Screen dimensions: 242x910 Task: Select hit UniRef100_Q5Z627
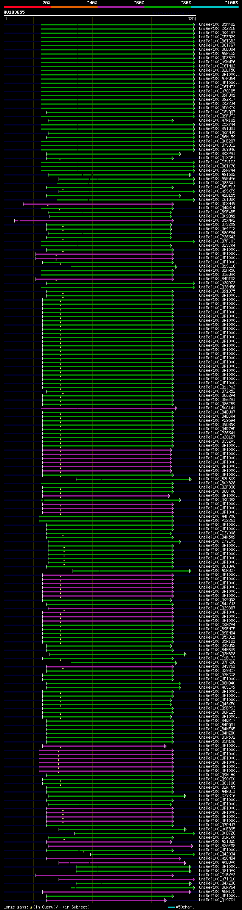tap(217, 58)
